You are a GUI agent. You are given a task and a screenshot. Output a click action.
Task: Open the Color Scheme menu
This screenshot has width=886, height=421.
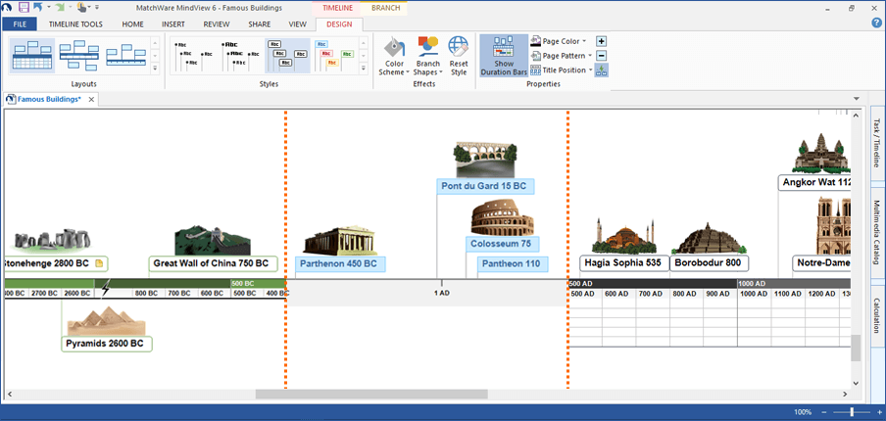pyautogui.click(x=394, y=57)
